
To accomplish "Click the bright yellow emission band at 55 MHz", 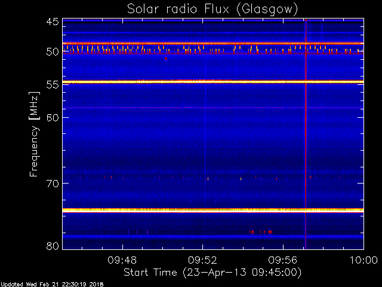I will [213, 82].
